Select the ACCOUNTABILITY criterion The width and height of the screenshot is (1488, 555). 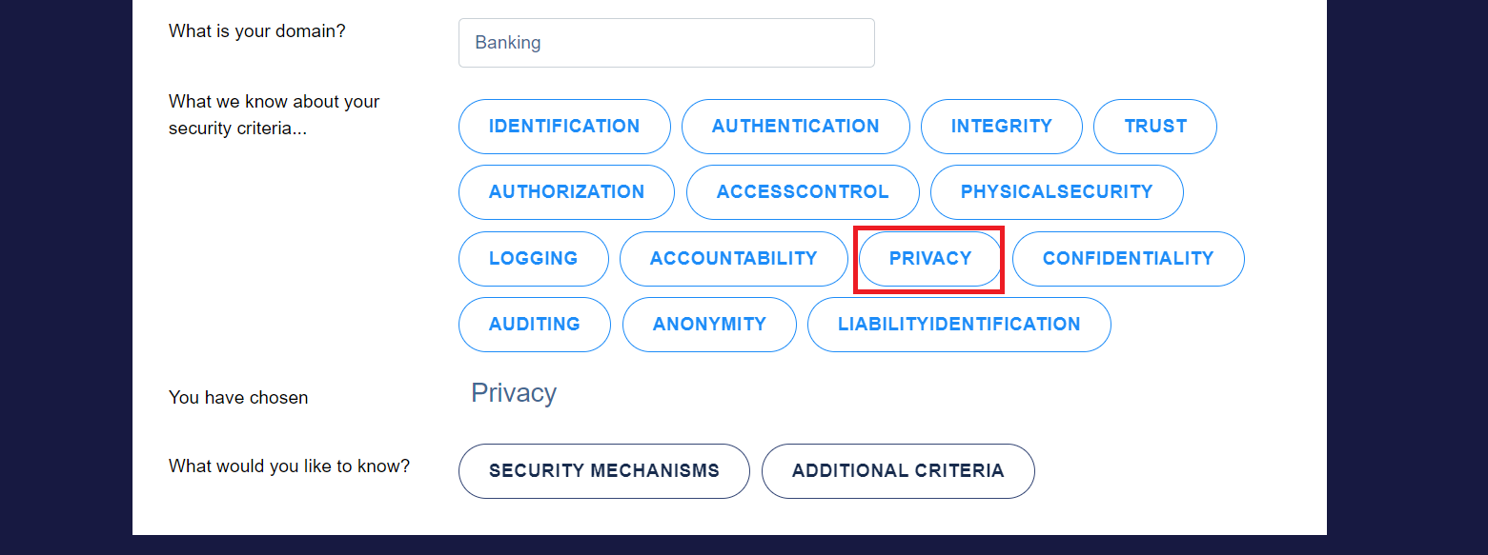(733, 259)
